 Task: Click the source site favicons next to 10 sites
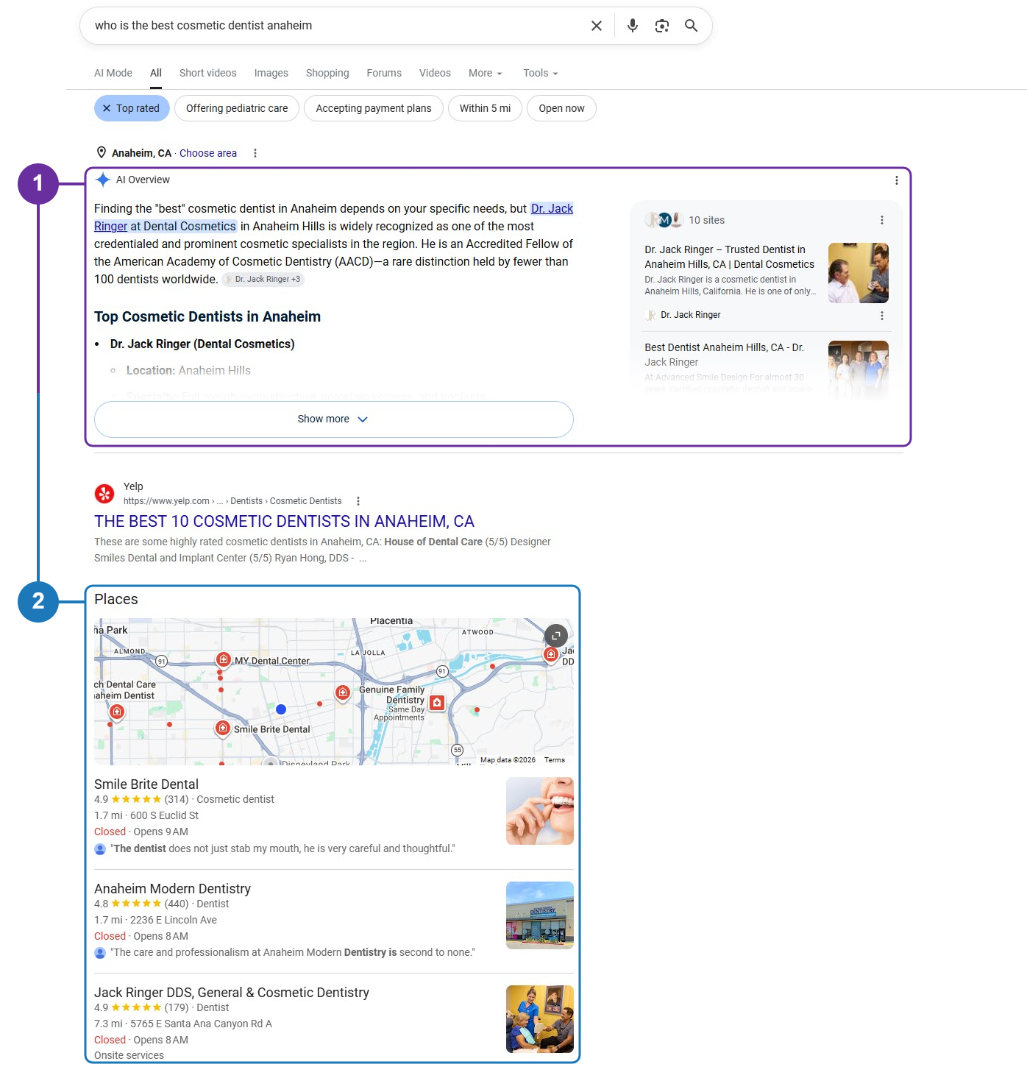coord(664,220)
